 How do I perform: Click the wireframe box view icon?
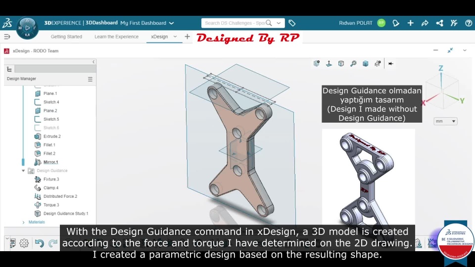click(341, 64)
